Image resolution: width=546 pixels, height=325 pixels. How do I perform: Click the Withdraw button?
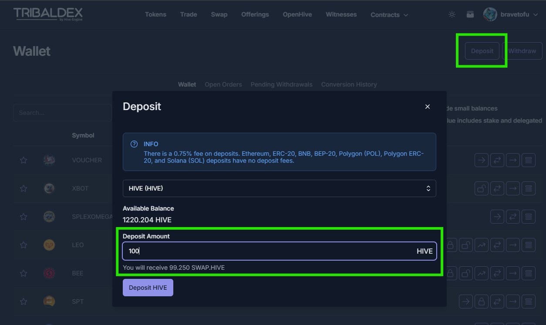pyautogui.click(x=522, y=51)
